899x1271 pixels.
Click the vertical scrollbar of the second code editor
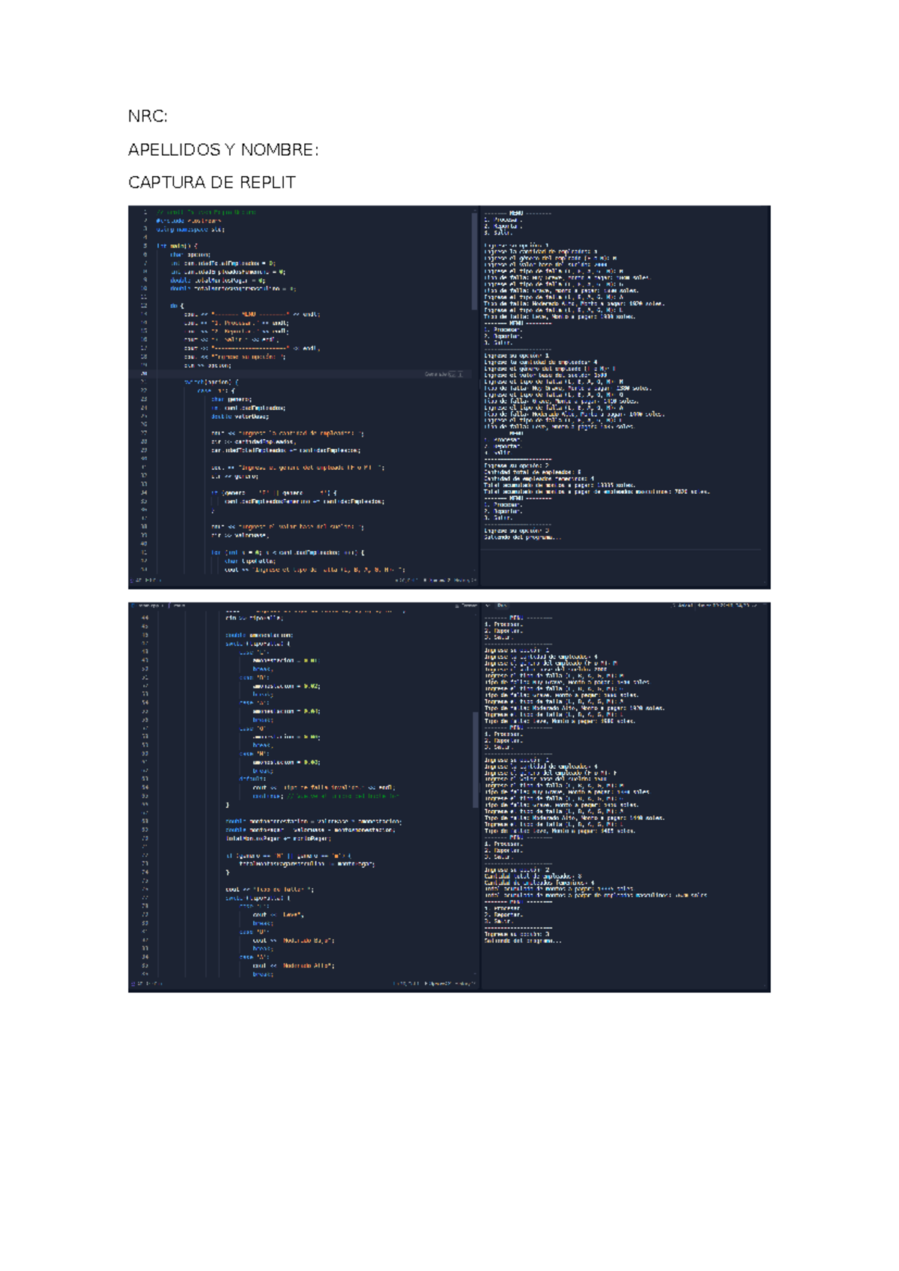pos(475,758)
